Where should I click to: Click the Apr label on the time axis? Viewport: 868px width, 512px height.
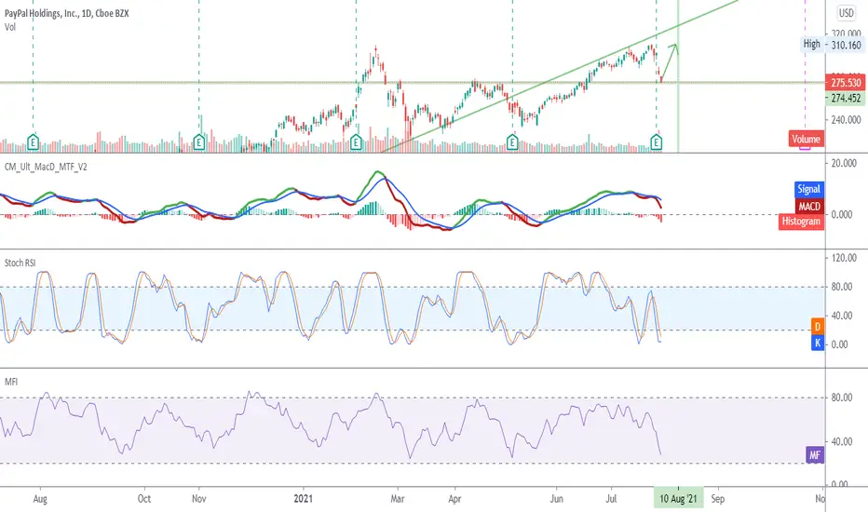point(454,499)
